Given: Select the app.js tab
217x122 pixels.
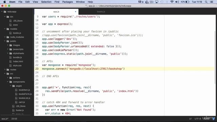Looking at the screenshot, I should click(x=56, y=12).
